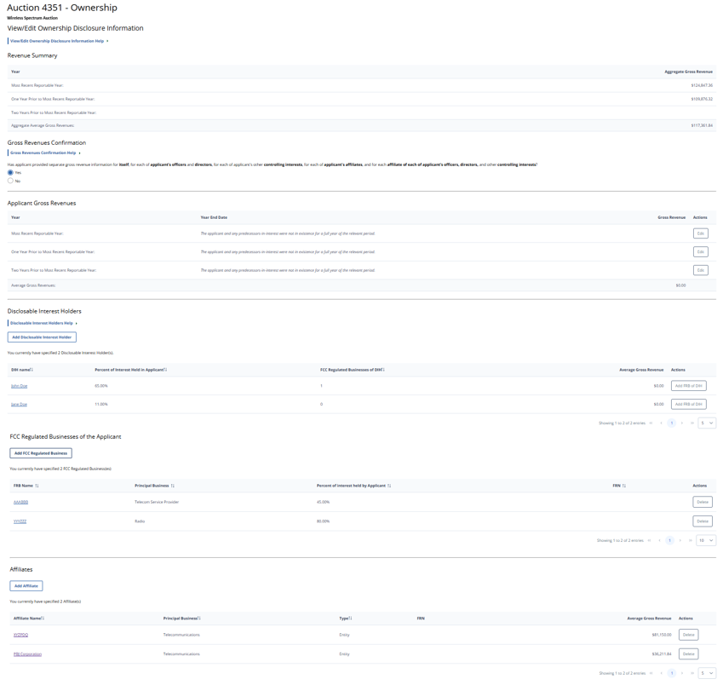Sort table by DIH name column icon
Image resolution: width=723 pixels, height=685 pixels.
click(x=32, y=370)
